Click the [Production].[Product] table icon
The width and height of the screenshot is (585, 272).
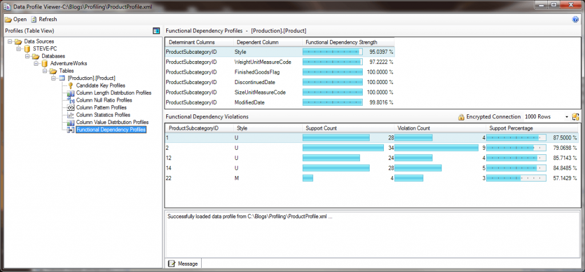[x=62, y=78]
